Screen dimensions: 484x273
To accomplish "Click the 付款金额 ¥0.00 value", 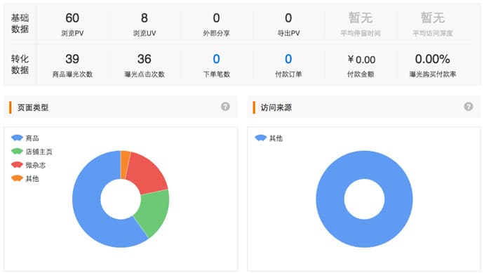I will [361, 59].
